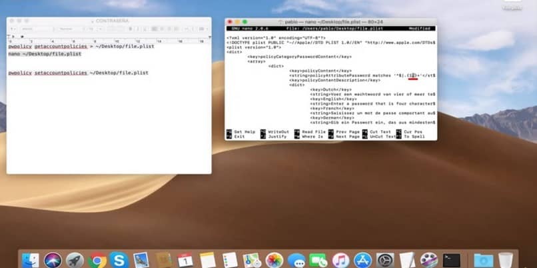
Task: Open Calendar from the Dock
Action: (185, 261)
